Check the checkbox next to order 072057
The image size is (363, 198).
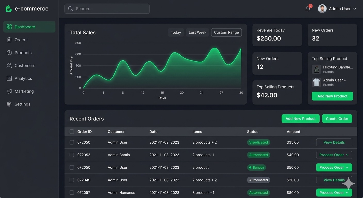click(72, 192)
